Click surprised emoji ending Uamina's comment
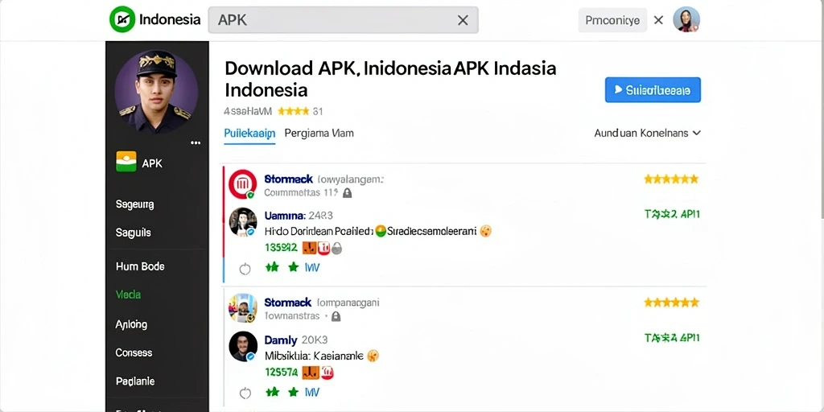 click(x=485, y=231)
